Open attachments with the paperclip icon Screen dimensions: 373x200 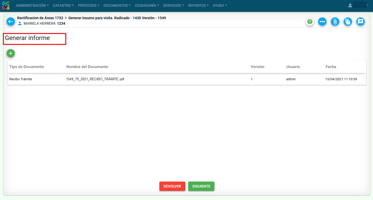click(x=335, y=22)
